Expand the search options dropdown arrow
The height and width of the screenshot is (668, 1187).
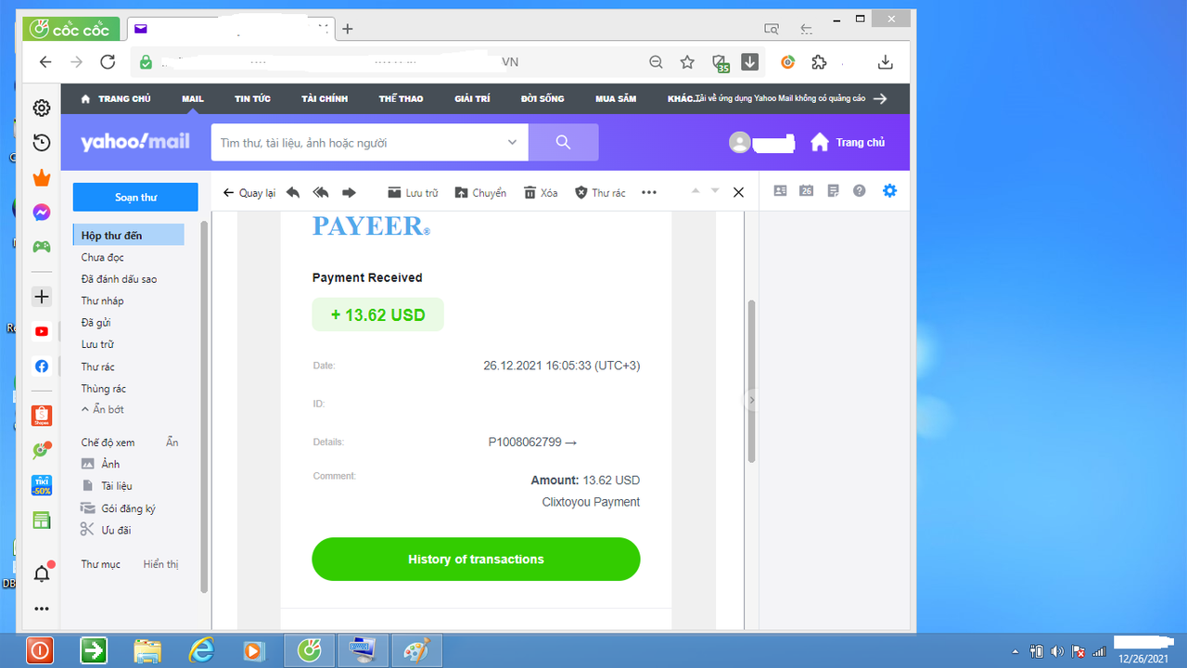(512, 142)
